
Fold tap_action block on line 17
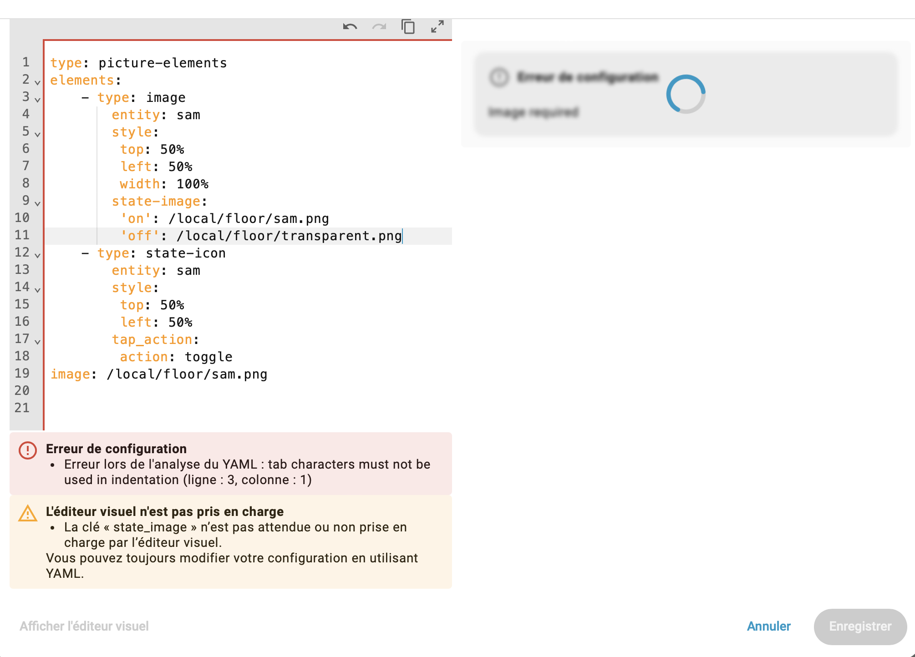(38, 342)
